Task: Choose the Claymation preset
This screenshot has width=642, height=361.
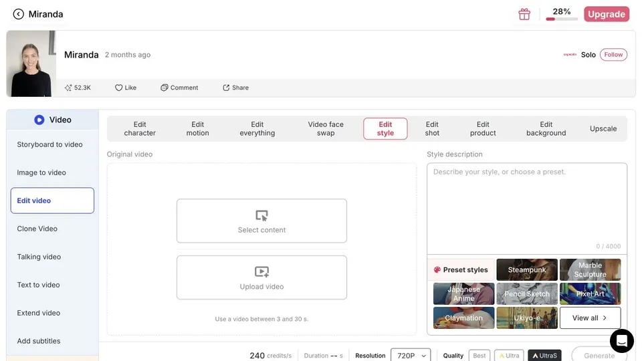Action: point(464,318)
